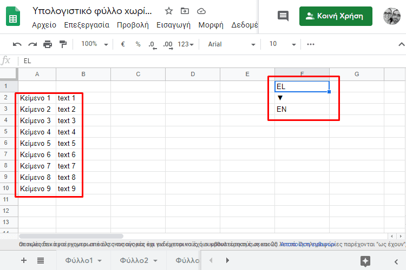This screenshot has height=270, width=406.
Task: Switch to the Φύλλο2 tab
Action: pyautogui.click(x=134, y=260)
